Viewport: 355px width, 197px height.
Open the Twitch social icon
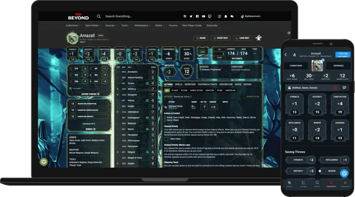tap(210, 16)
